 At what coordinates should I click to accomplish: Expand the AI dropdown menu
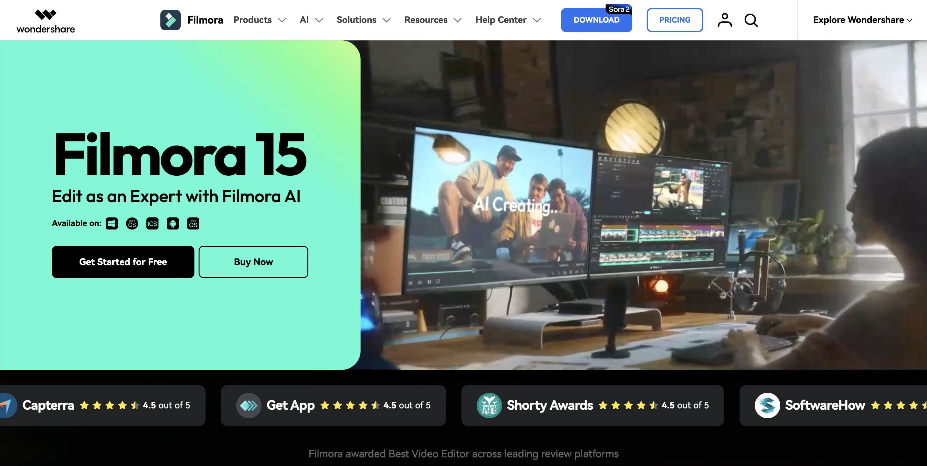pyautogui.click(x=311, y=20)
